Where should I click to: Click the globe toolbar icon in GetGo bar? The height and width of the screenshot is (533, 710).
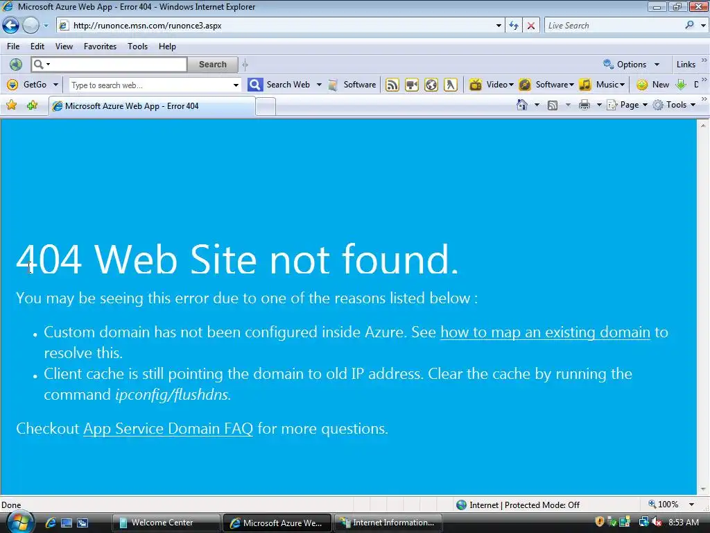point(431,85)
